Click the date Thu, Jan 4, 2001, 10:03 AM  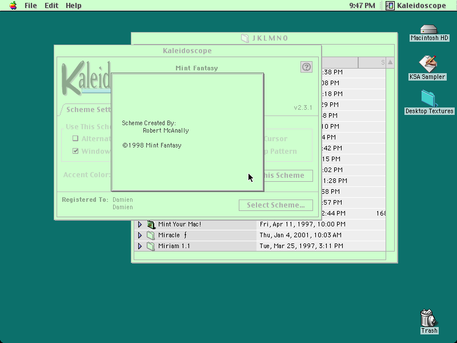pos(300,235)
